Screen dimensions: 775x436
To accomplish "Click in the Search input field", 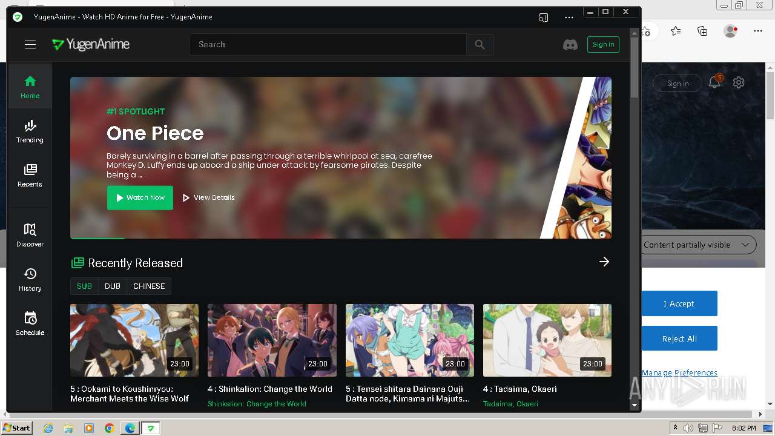I will click(328, 44).
